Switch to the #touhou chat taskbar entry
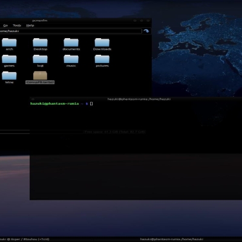242x242 pixels. click(25, 239)
